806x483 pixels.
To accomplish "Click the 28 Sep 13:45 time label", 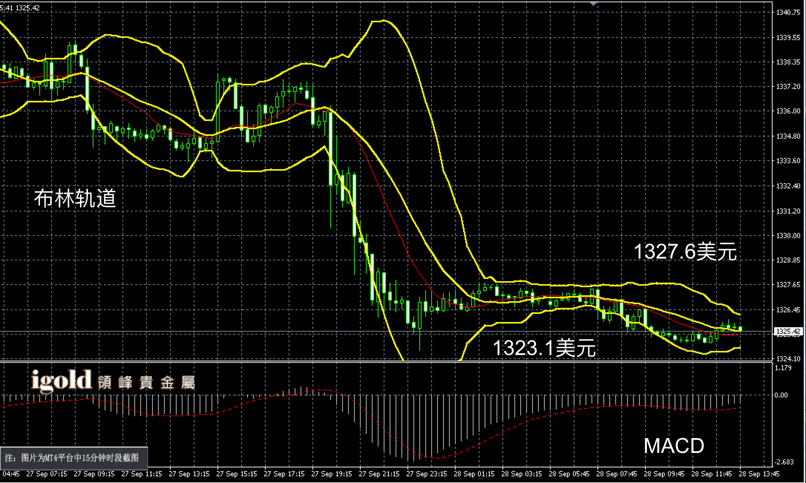I will coord(759,474).
